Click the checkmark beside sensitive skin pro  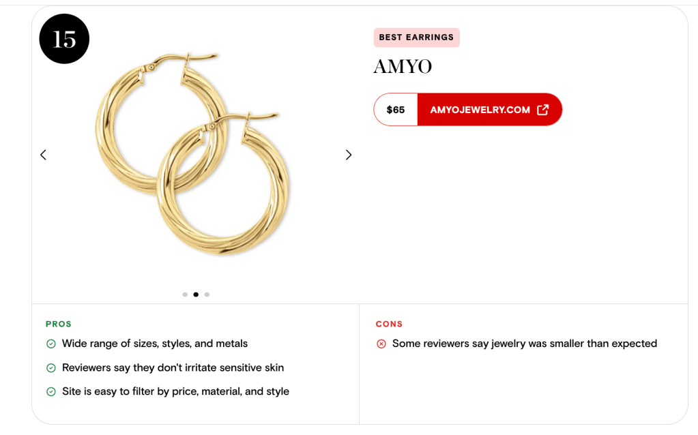click(x=51, y=368)
